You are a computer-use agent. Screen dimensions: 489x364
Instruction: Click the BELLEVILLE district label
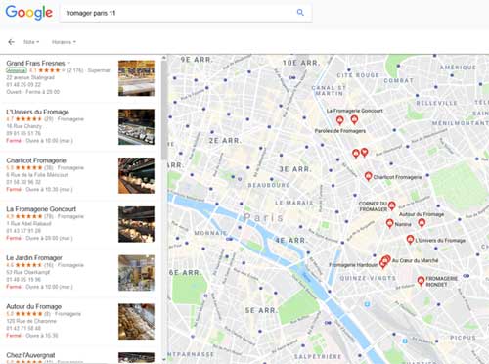point(436,103)
